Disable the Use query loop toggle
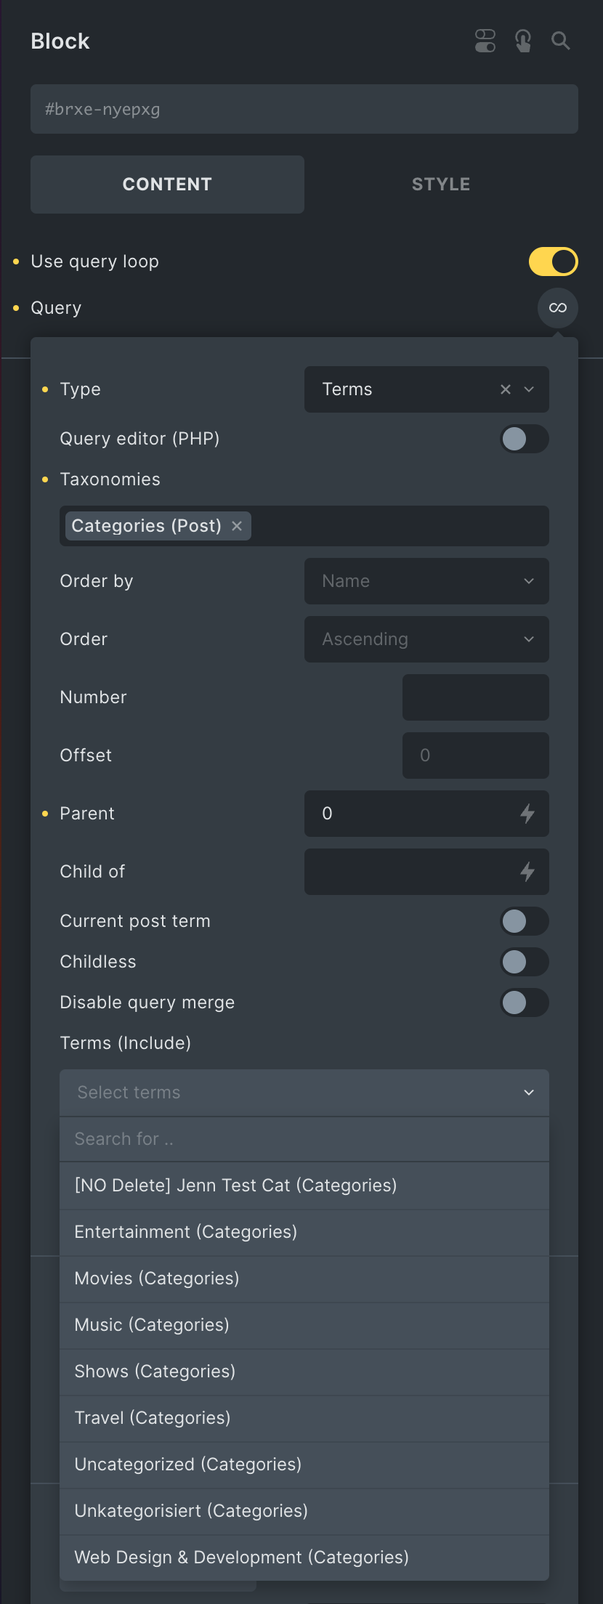603x1604 pixels. click(553, 262)
